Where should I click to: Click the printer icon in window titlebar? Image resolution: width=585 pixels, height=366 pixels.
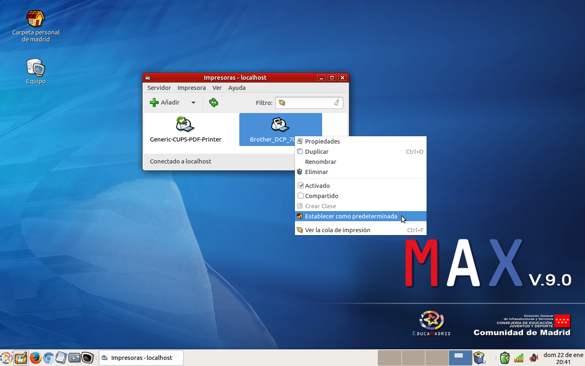click(148, 78)
